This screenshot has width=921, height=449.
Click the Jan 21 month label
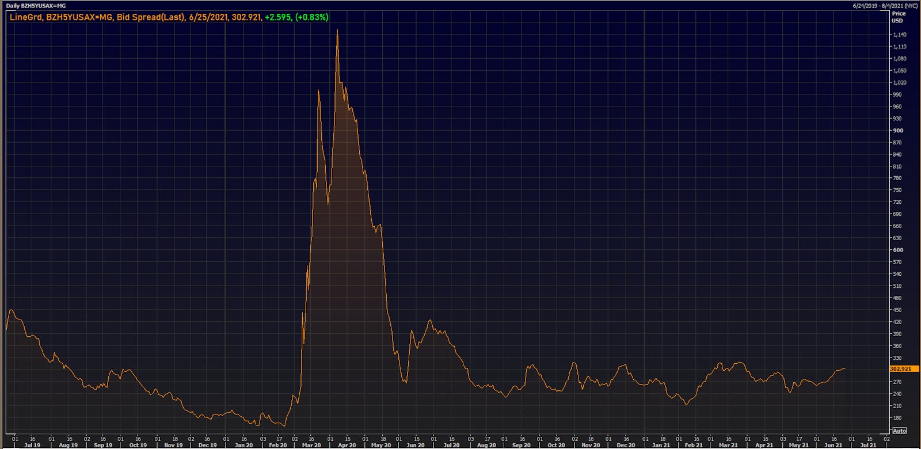(x=661, y=445)
